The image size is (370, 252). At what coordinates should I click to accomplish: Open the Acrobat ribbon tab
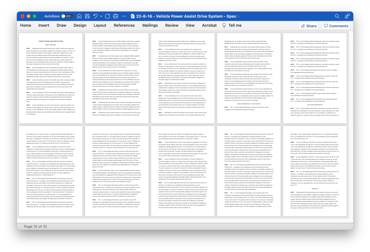click(209, 25)
